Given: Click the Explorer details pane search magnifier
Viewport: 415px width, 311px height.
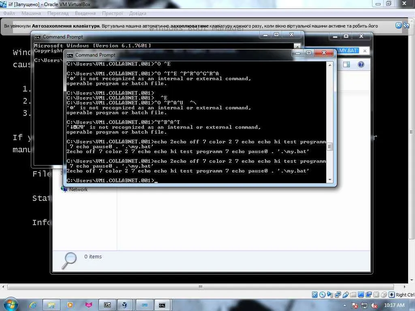Looking at the screenshot, I should pos(69,260).
